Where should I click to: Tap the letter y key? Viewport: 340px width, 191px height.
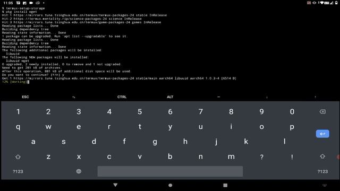(x=170, y=127)
